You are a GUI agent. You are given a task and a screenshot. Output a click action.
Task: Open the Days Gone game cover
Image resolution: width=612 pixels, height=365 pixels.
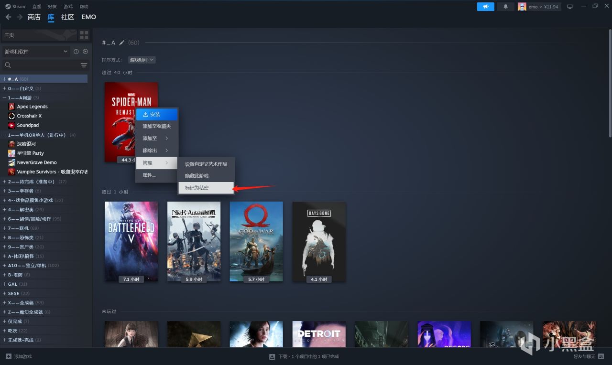coord(319,241)
